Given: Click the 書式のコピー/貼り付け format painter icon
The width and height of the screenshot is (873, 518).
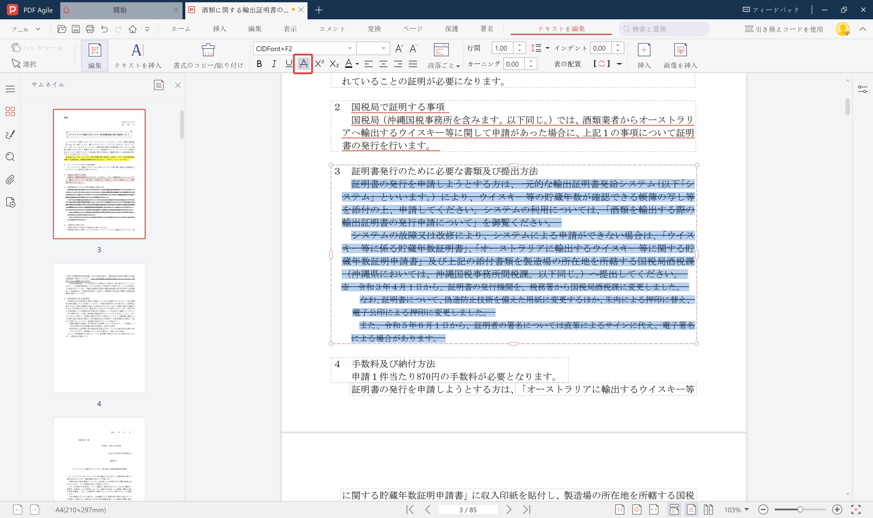Looking at the screenshot, I should click(208, 50).
